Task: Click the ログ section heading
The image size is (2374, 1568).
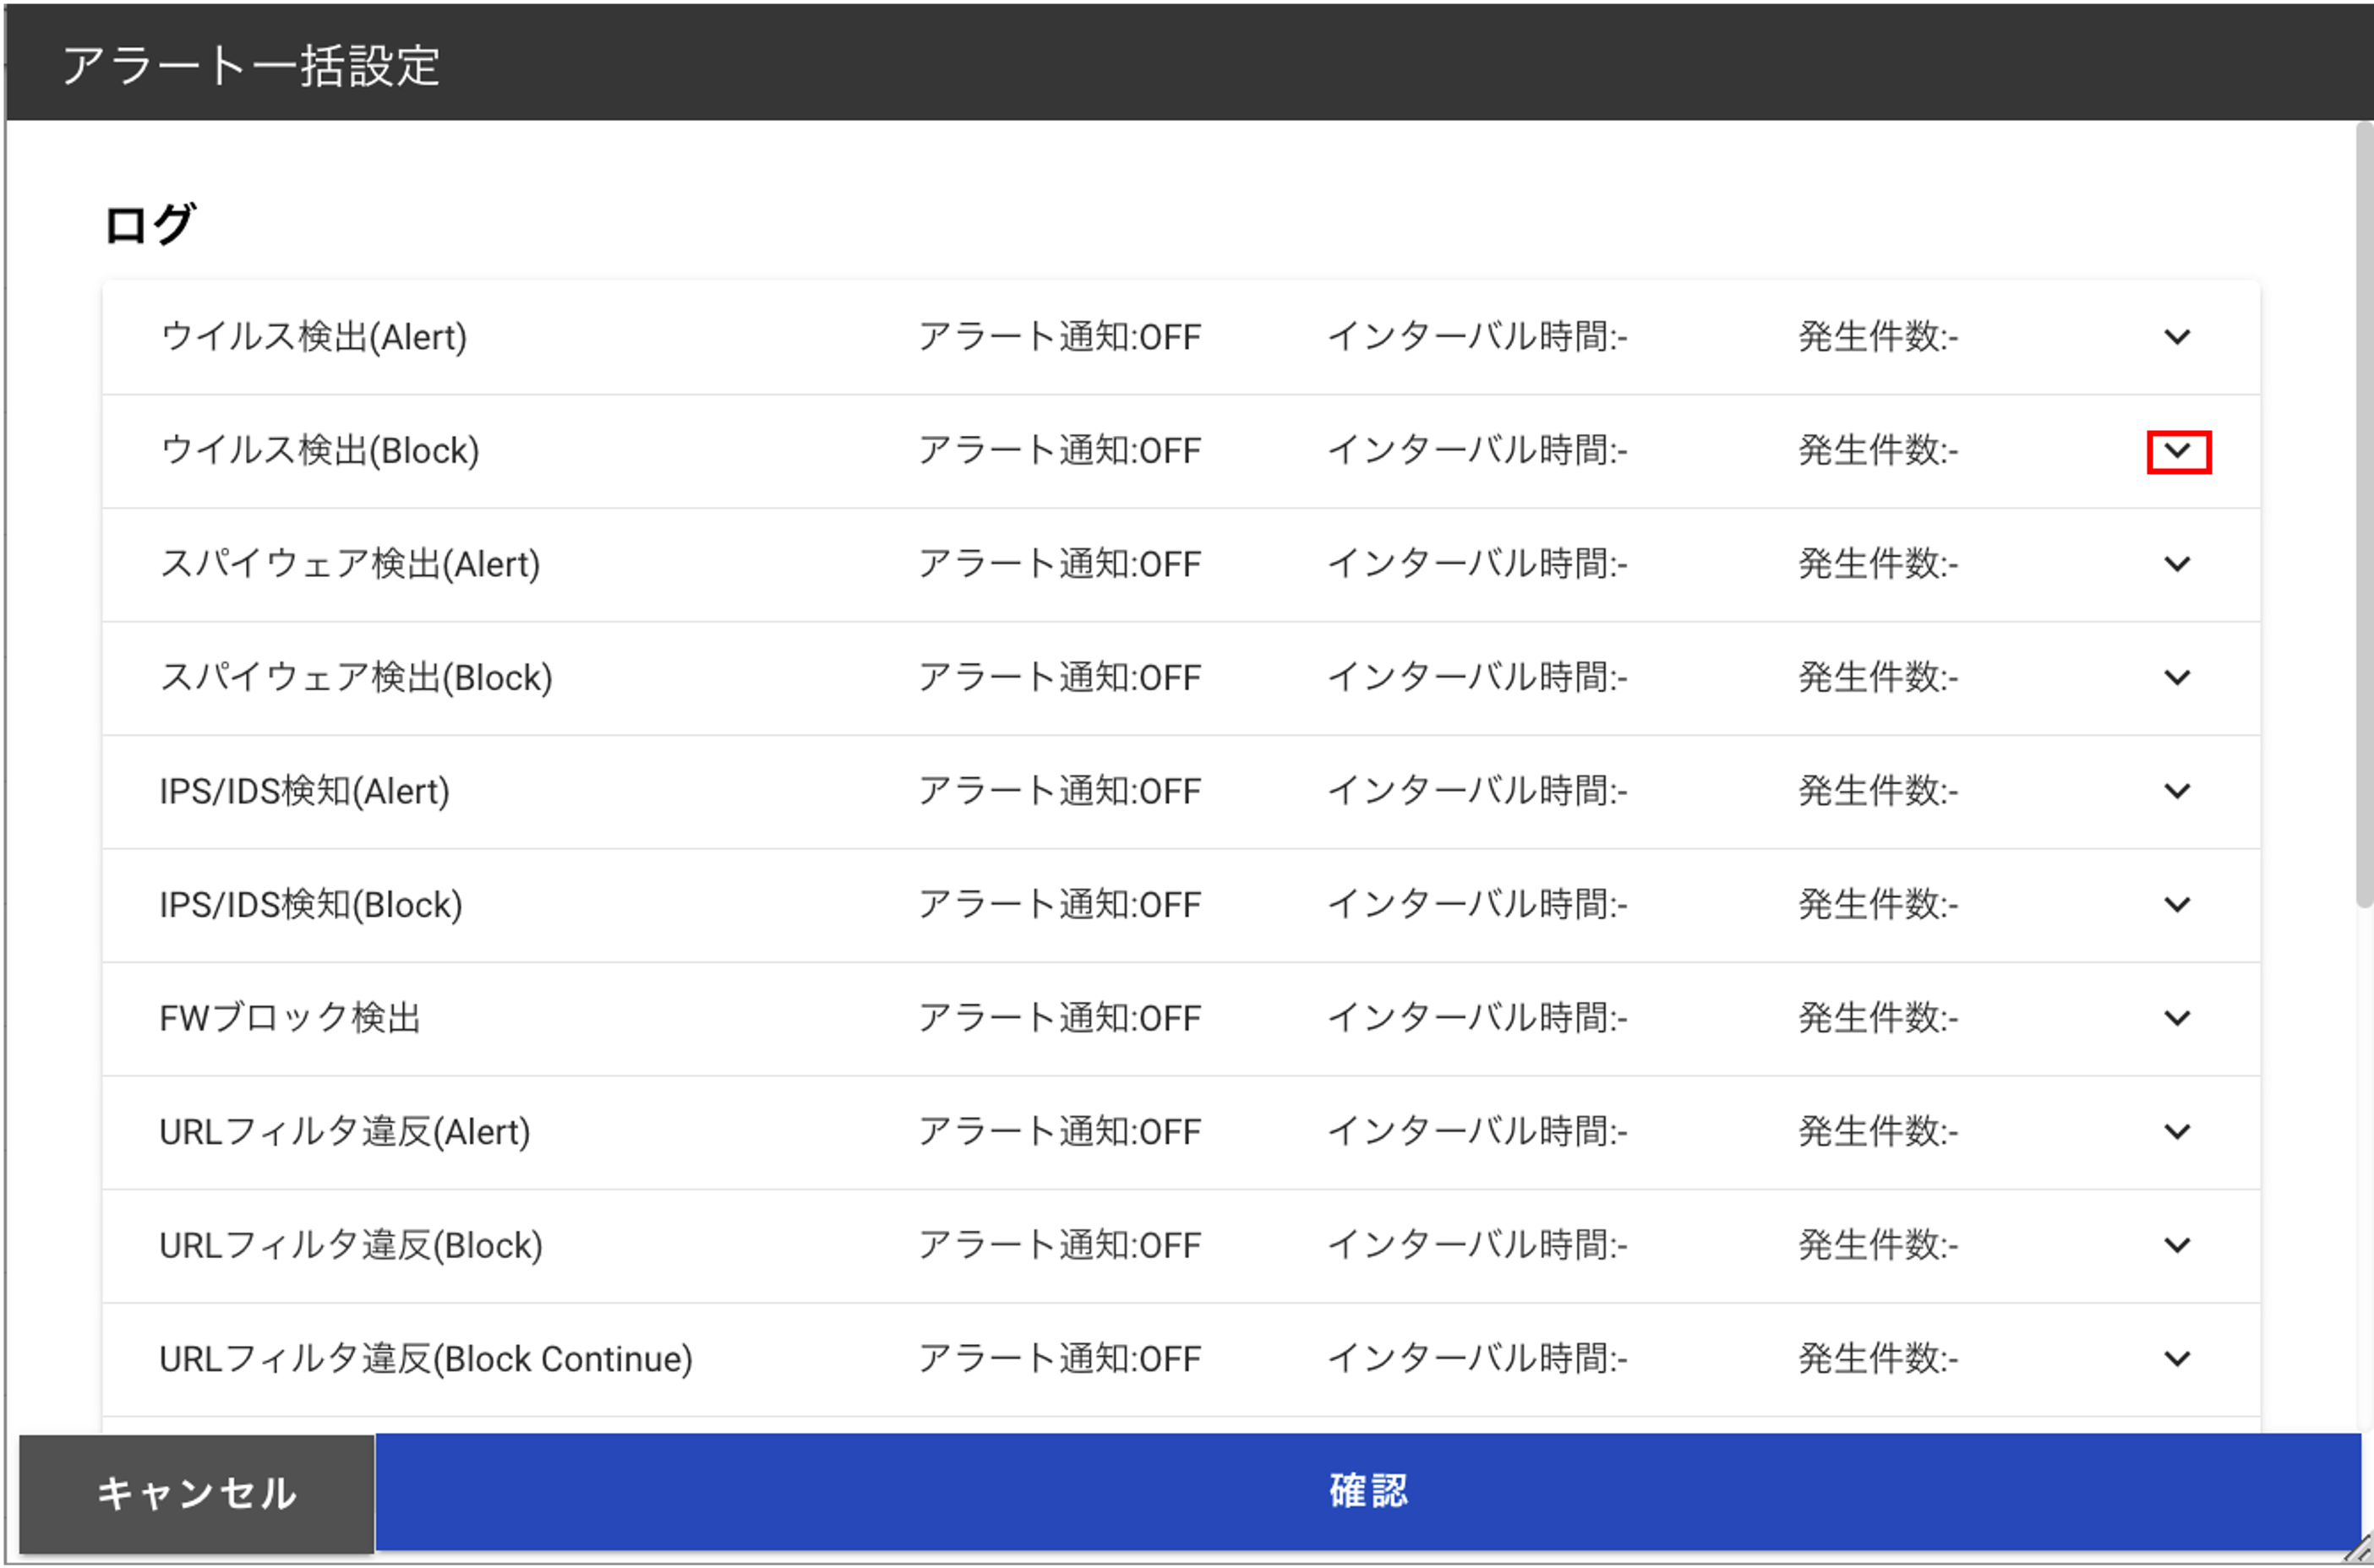Action: [150, 224]
